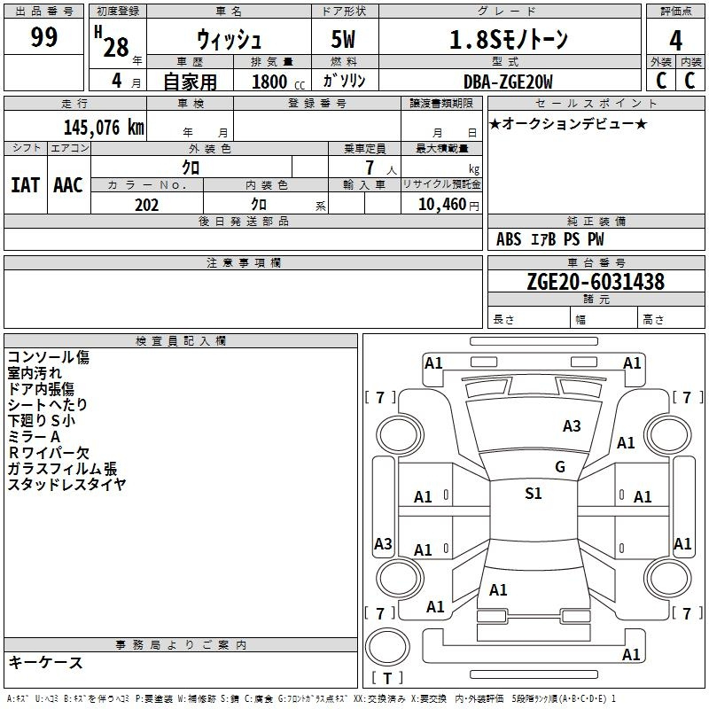Select the A3 scratch mark on hood
The image size is (709, 709).
coord(572,426)
